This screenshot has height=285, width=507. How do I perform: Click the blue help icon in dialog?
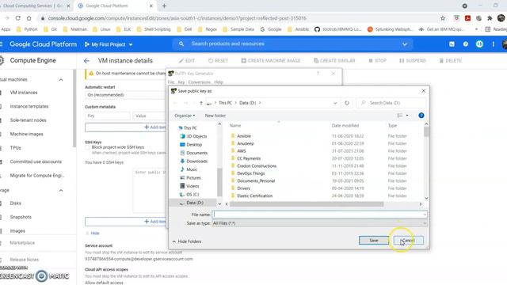click(x=421, y=116)
